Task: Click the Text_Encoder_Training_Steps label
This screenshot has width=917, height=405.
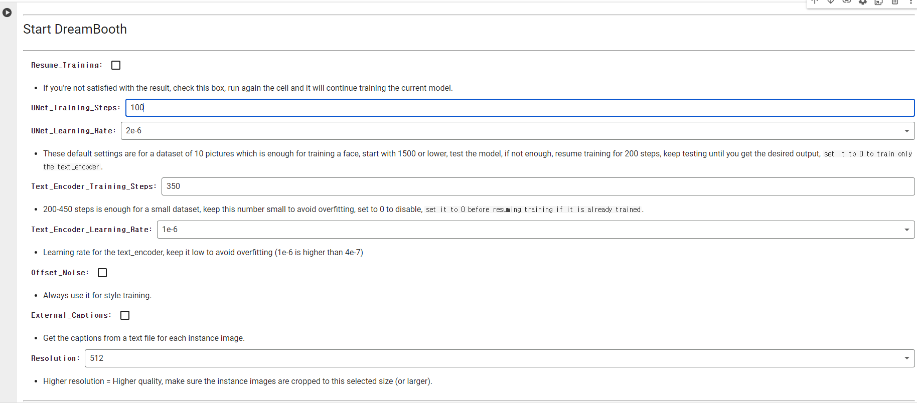Action: pyautogui.click(x=94, y=186)
